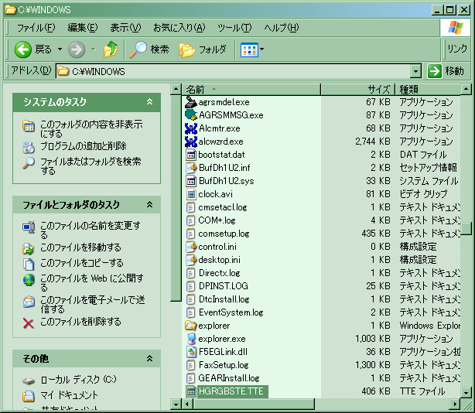Click file list scroll-up arrow
This screenshot has width=475, height=413.
point(466,89)
